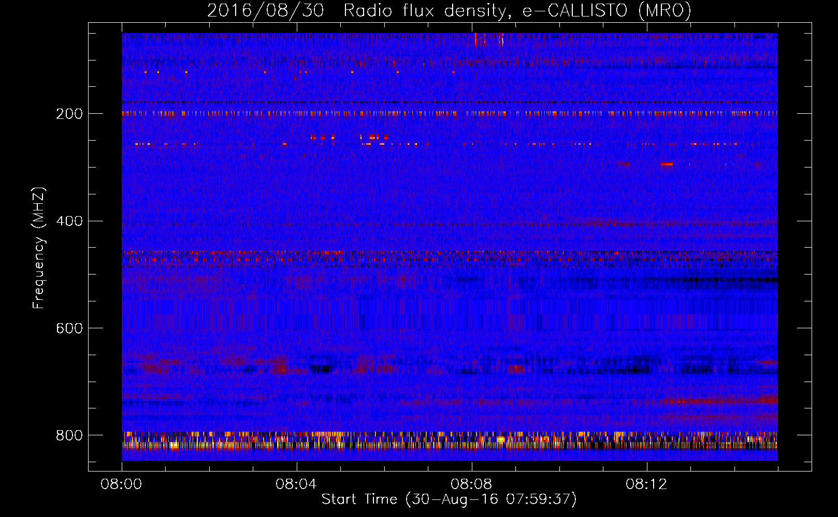Click the "200" frequency tick label
Screen dimensions: 838x517
click(x=69, y=114)
